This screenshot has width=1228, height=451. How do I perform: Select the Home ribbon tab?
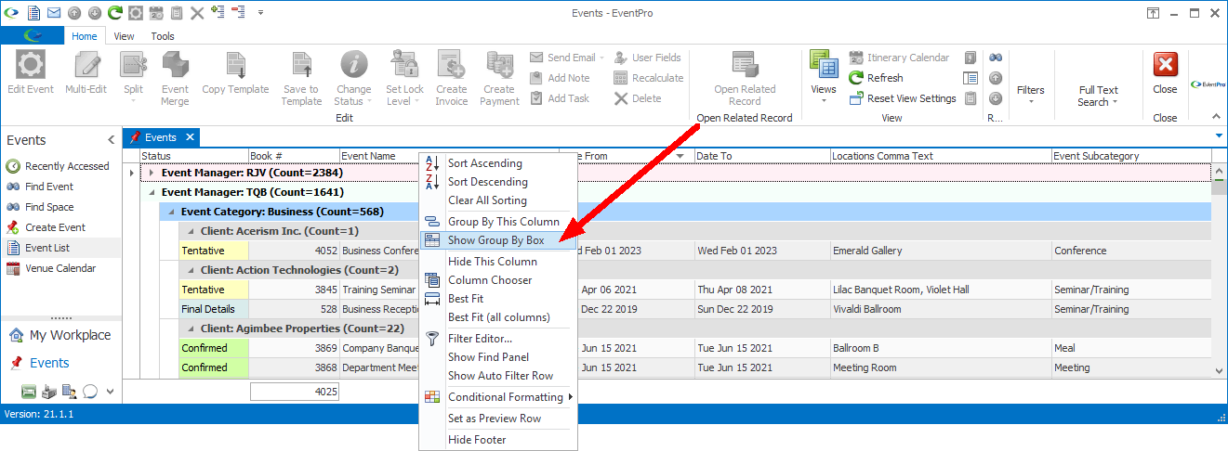pos(85,36)
